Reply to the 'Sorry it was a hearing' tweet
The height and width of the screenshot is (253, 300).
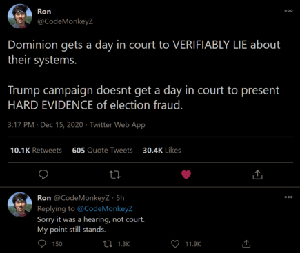[x=42, y=244]
